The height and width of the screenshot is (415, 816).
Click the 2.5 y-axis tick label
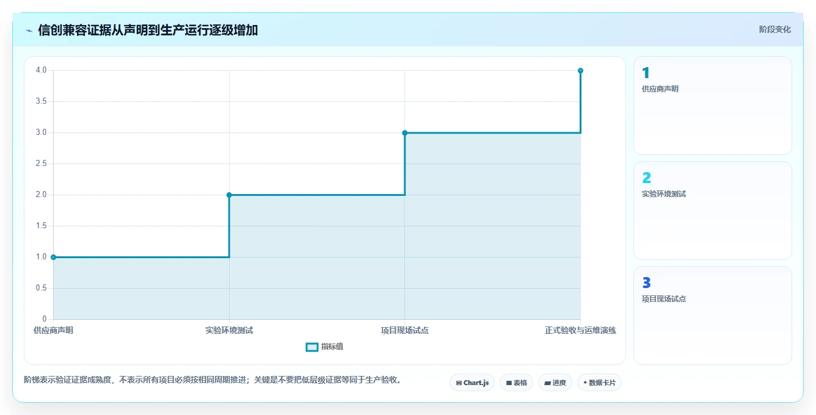pyautogui.click(x=41, y=164)
